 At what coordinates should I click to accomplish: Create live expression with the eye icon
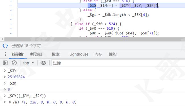44,63
